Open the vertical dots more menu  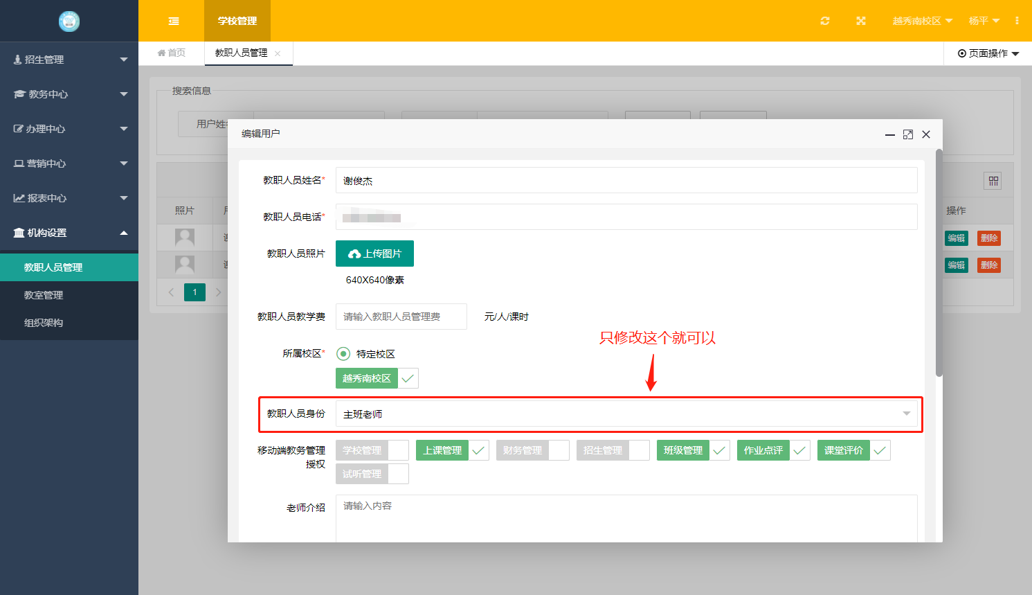click(1017, 21)
